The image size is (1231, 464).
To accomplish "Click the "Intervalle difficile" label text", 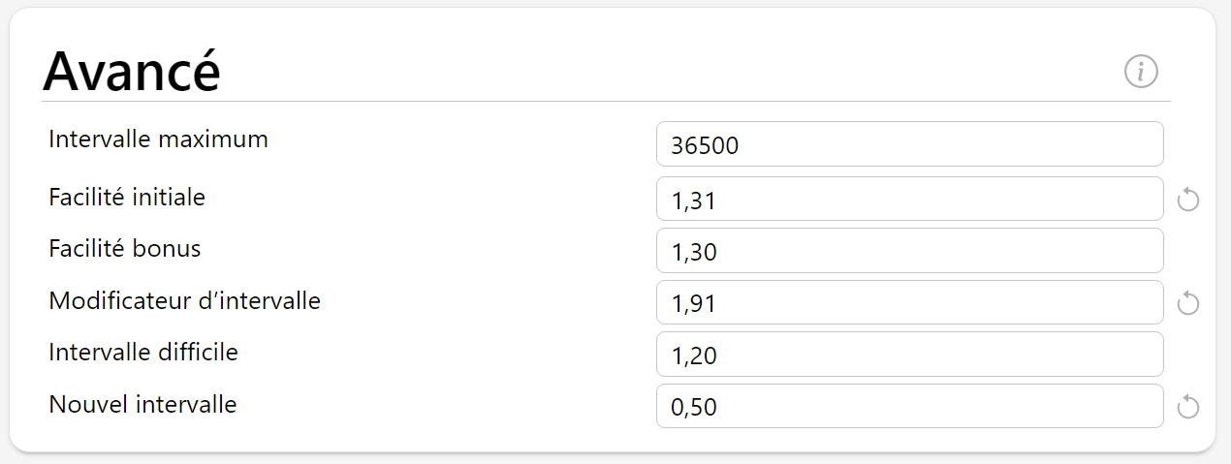I will click(x=143, y=353).
